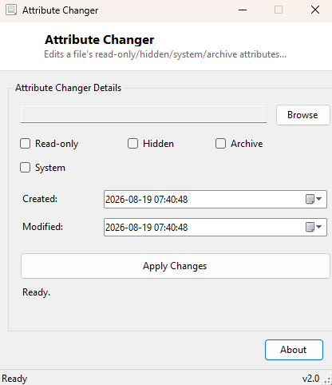This screenshot has height=385, width=332.
Task: Click the 'Ready.' status message text
Action: [x=36, y=292]
